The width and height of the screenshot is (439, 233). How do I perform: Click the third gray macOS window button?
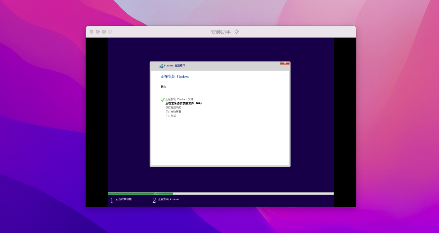coord(104,32)
